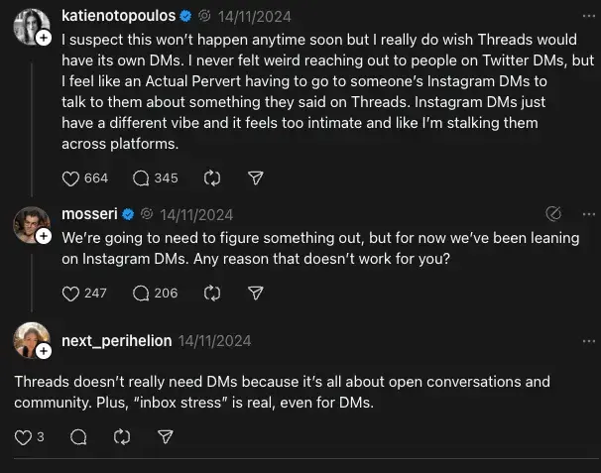Repost mosseri's reply
Viewport: 601px width, 473px height.
click(211, 294)
